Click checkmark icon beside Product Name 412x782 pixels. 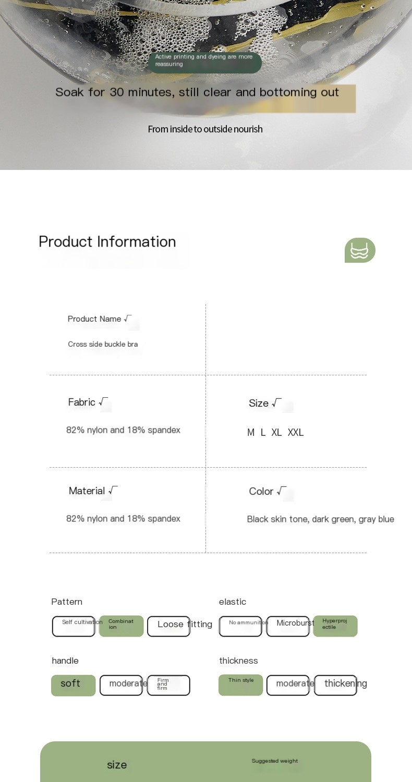128,319
